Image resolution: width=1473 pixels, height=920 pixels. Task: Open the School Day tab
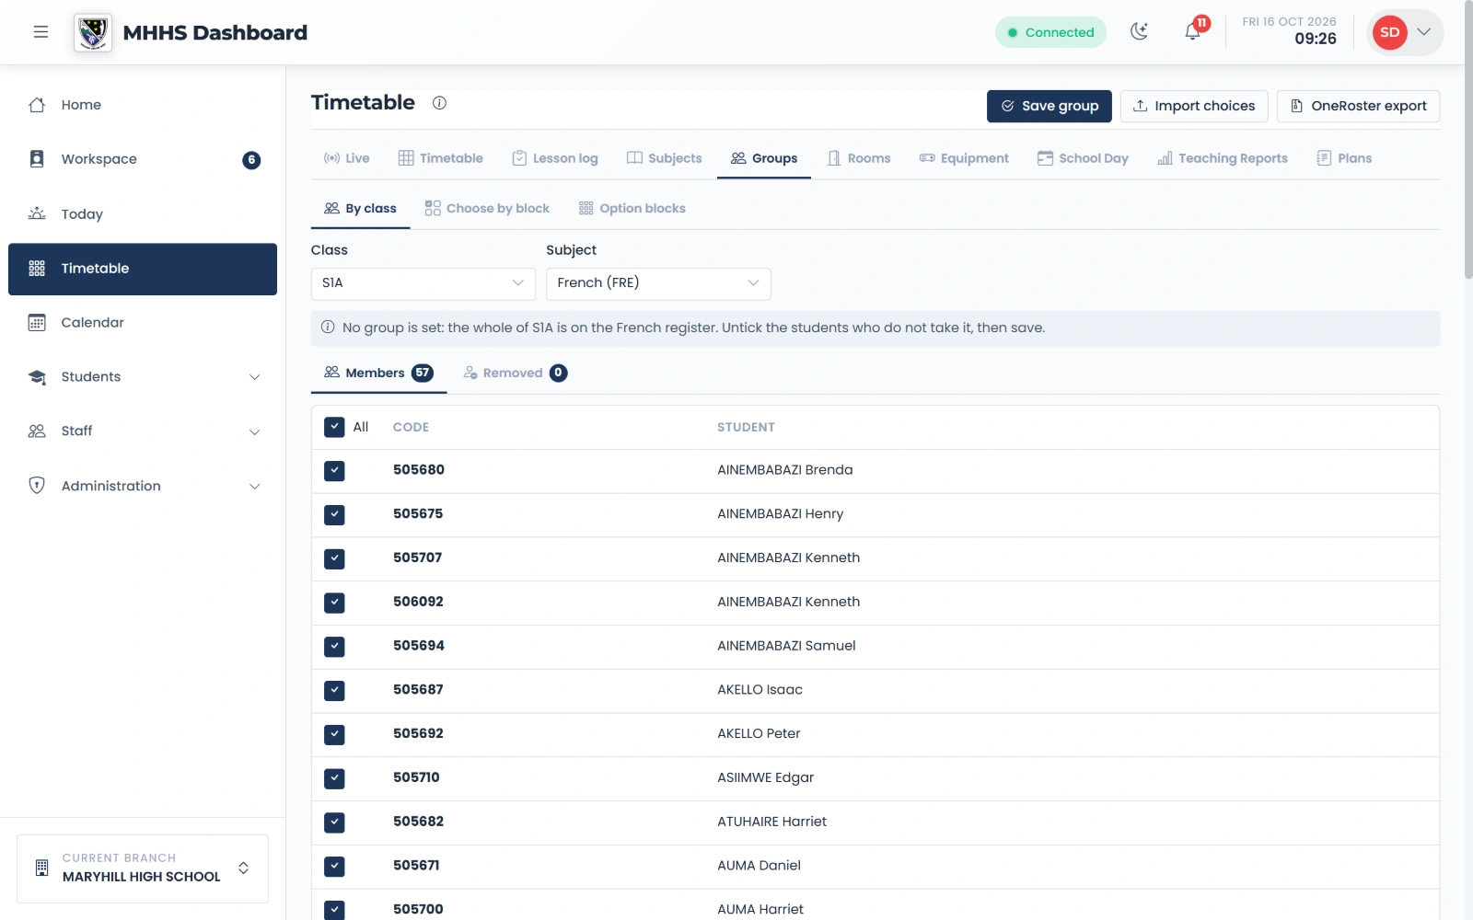coord(1083,158)
